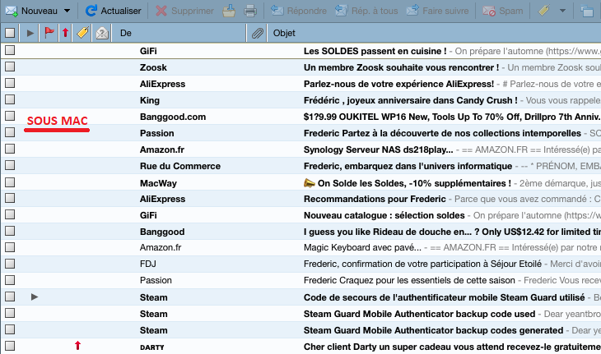The image size is (601, 354).
Task: Click the Nouveau message button
Action: pos(35,11)
